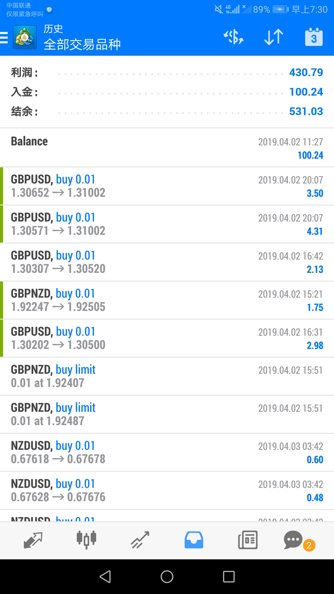
Task: Open the calendar date range icon
Action: click(314, 37)
